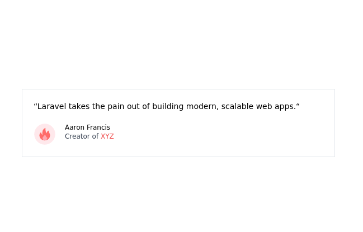
Task: Click the opening quotation mark before Laravel
Action: (x=35, y=105)
